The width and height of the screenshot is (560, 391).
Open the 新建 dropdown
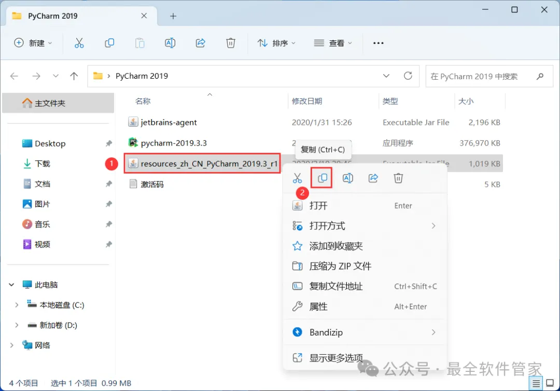click(33, 43)
